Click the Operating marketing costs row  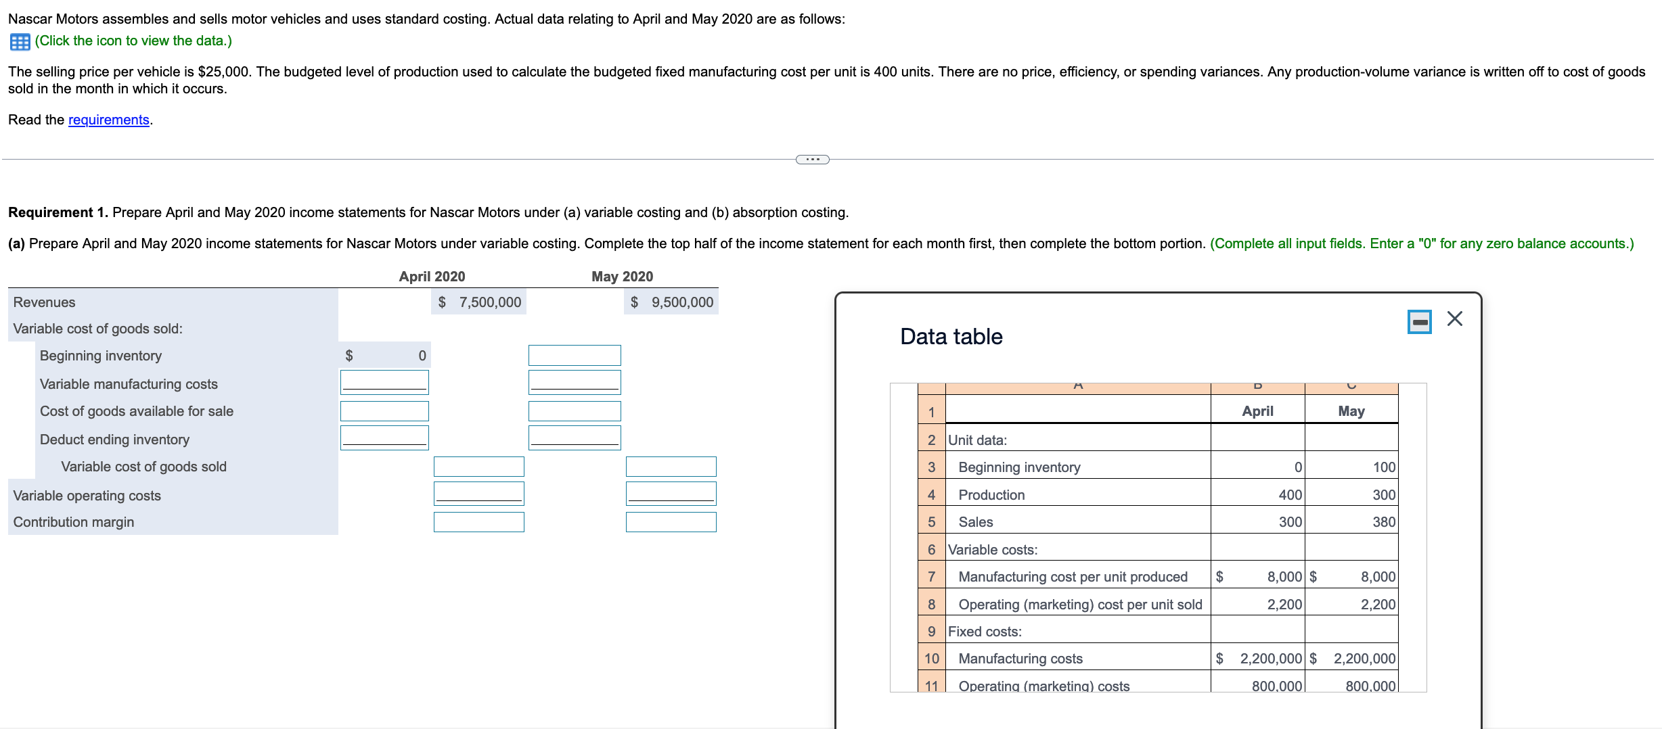point(1043,686)
